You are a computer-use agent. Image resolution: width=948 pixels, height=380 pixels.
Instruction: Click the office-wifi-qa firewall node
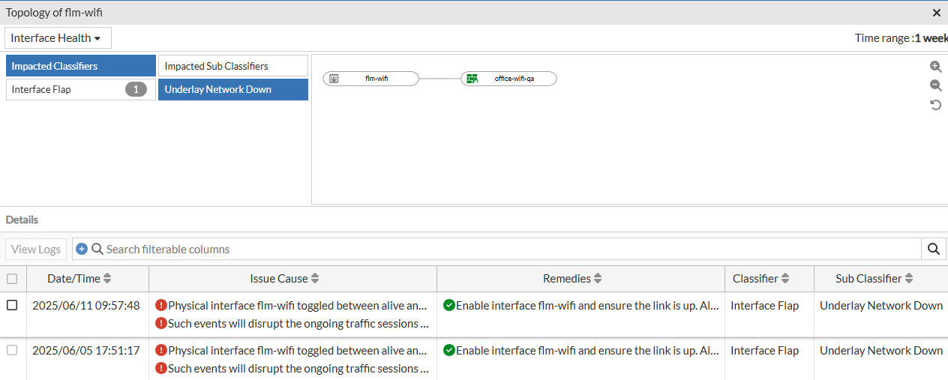tap(508, 79)
